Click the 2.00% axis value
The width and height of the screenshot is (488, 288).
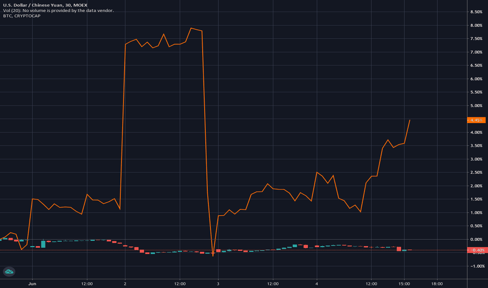click(x=476, y=186)
